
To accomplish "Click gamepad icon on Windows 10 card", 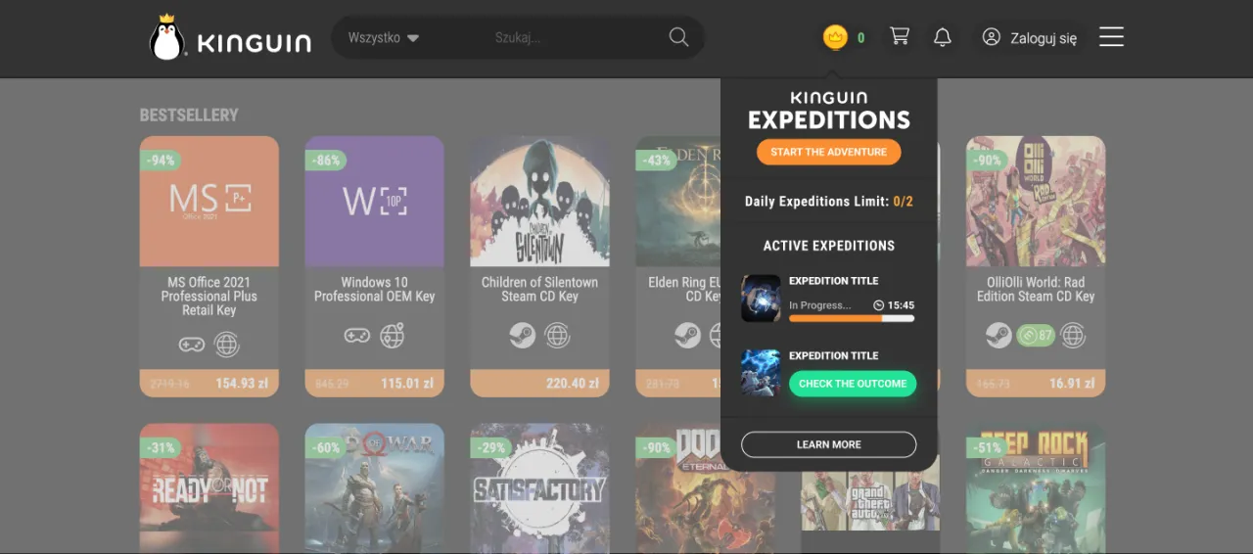I will [x=356, y=336].
